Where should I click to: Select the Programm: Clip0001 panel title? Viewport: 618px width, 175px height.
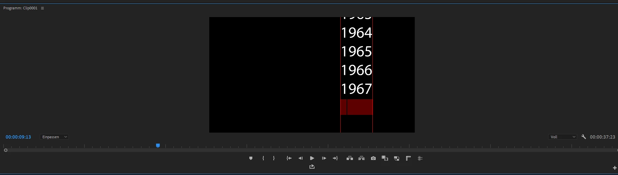20,8
